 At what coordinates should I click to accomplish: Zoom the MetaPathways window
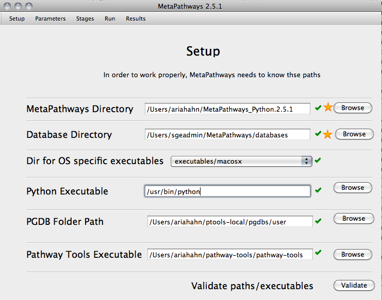[29, 6]
